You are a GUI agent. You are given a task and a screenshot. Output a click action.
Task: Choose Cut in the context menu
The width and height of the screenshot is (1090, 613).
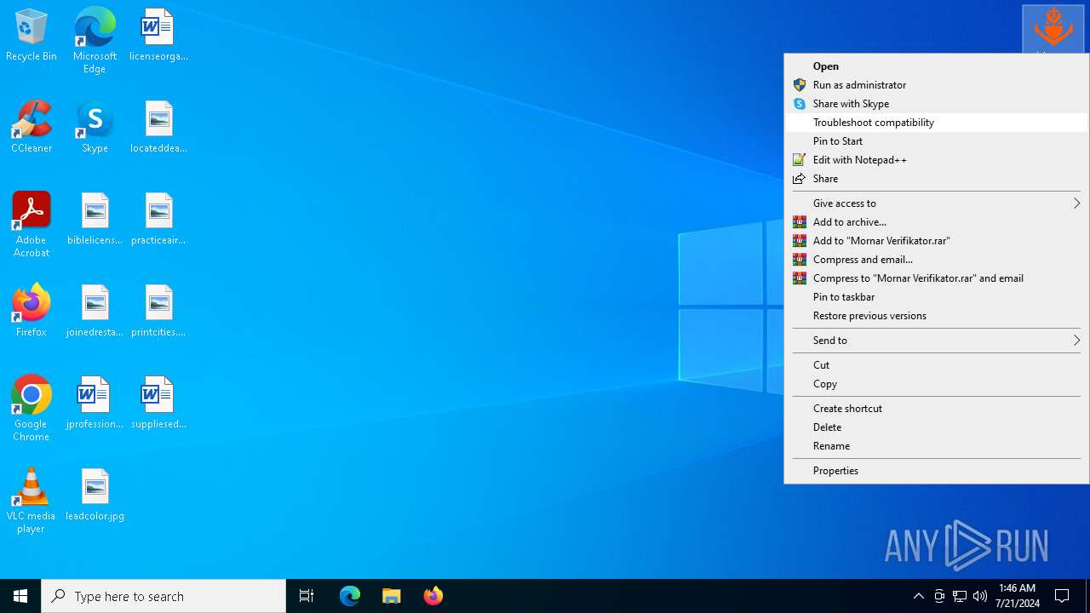937,365
